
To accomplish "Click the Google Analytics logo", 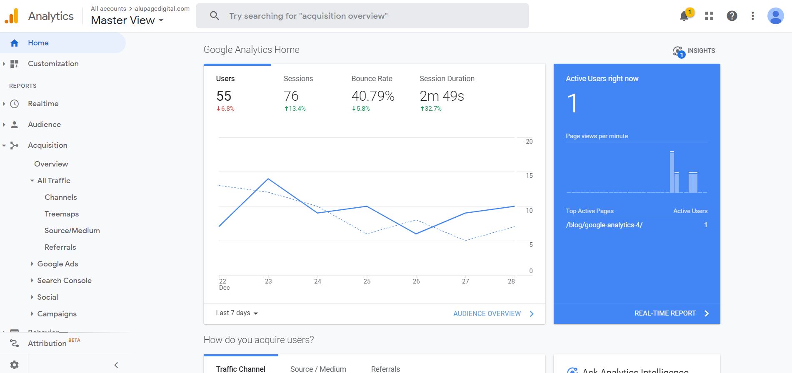I will 11,16.
